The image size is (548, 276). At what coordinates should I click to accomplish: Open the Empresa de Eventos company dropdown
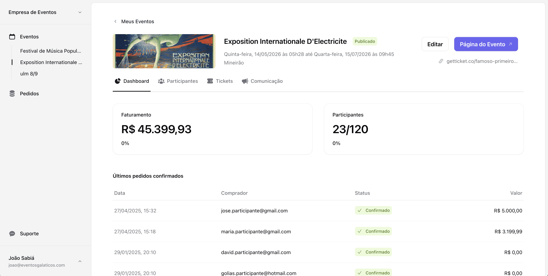tap(45, 12)
